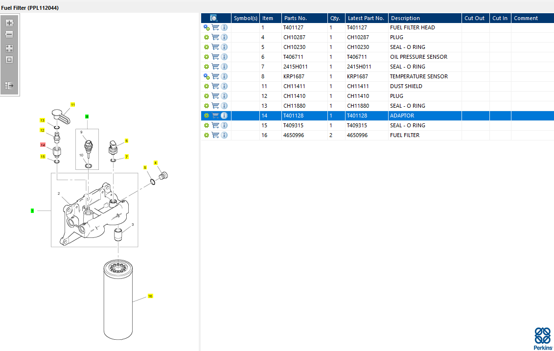Add FUEL FILTER HEAD to the cart
The image size is (554, 351).
pos(215,27)
